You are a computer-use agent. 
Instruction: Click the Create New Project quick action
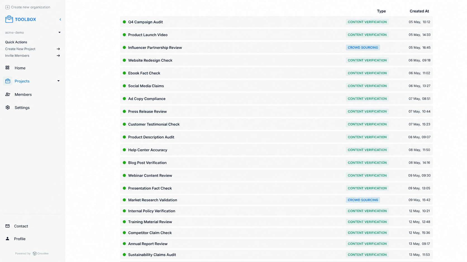[20, 49]
